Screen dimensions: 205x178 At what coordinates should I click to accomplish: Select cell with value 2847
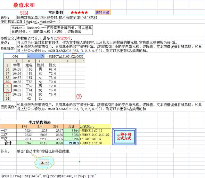point(56,131)
